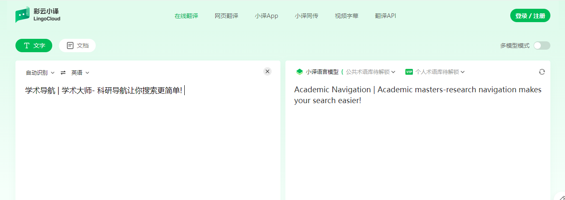Swap source and target languages

pyautogui.click(x=63, y=73)
